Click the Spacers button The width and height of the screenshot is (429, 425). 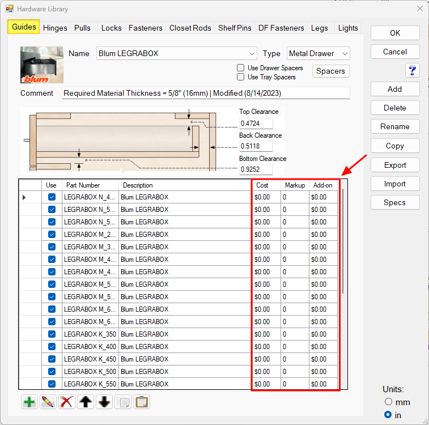click(330, 71)
